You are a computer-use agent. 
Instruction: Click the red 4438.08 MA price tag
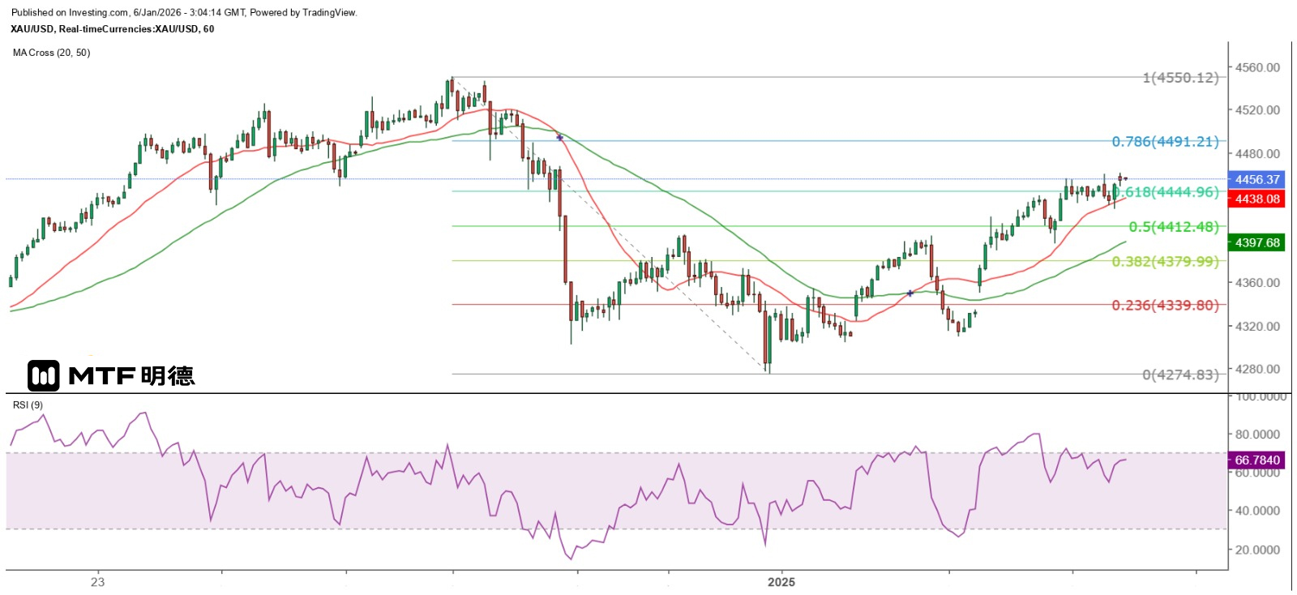tap(1256, 199)
